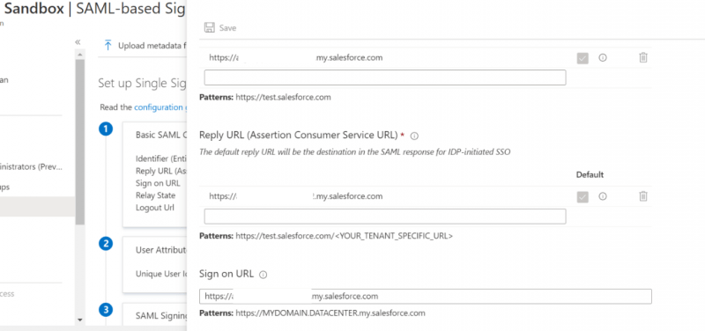This screenshot has height=331, width=705.
Task: Click the Upload metadata text button
Action: [152, 46]
